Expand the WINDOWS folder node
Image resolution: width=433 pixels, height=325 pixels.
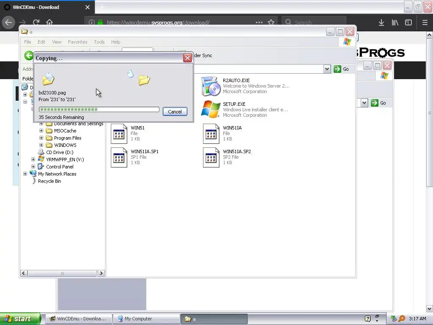pos(41,145)
